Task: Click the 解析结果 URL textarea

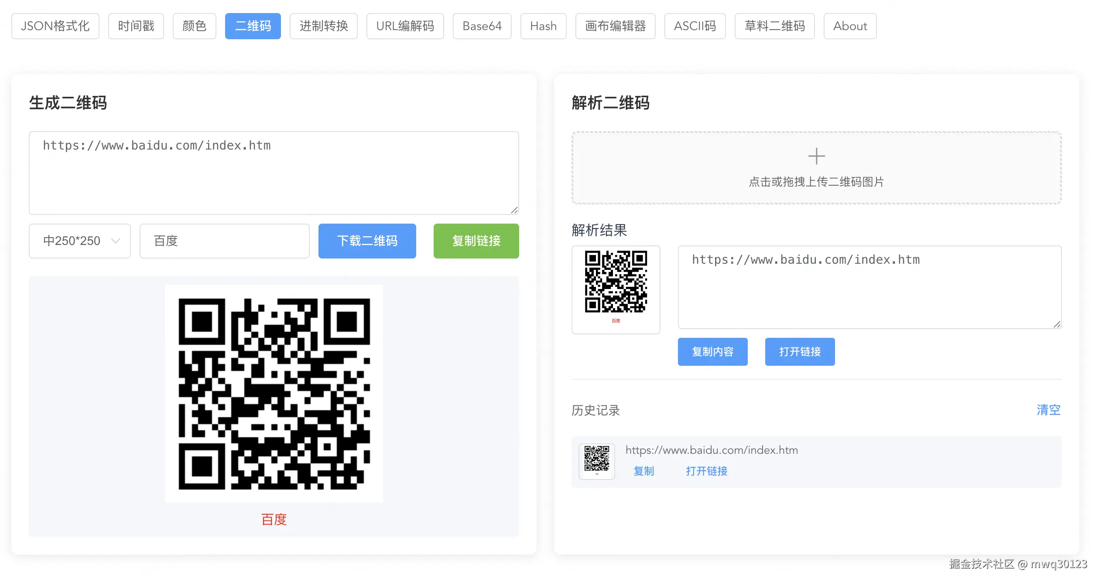Action: pos(870,287)
